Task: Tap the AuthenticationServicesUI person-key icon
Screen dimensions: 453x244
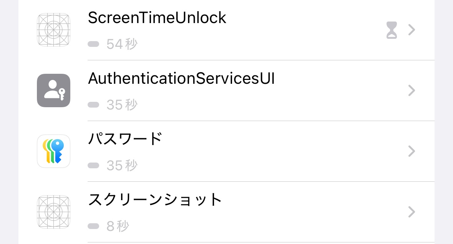Action: click(53, 90)
